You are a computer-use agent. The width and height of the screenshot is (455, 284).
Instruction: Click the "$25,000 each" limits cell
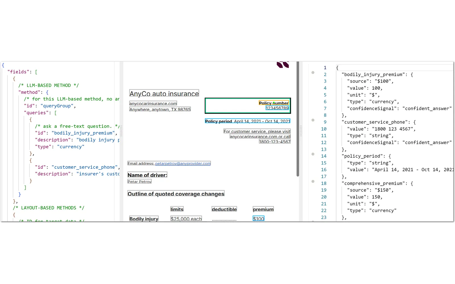click(186, 219)
